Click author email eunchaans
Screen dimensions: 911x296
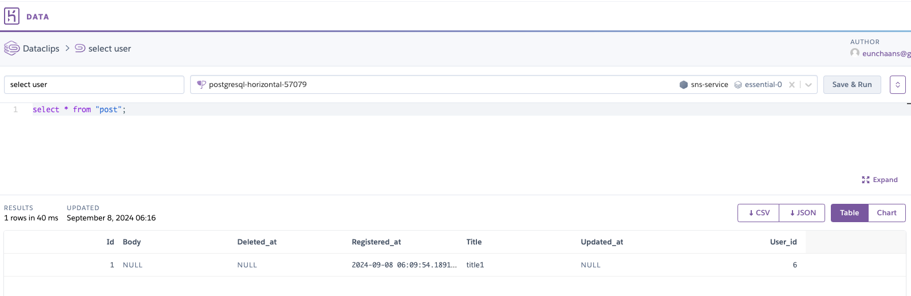pos(886,53)
